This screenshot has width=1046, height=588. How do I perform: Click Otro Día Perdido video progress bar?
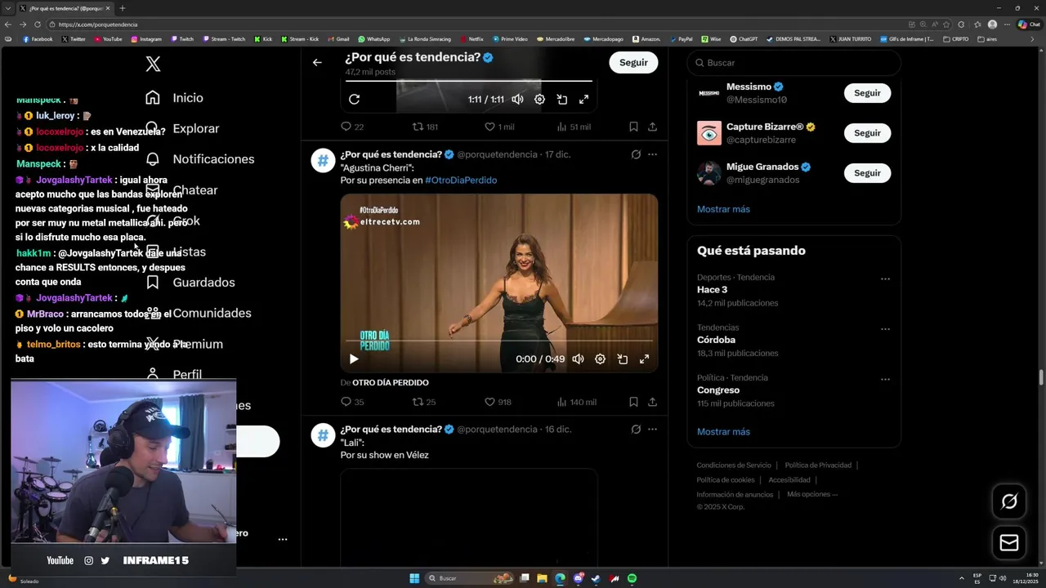pyautogui.click(x=499, y=341)
